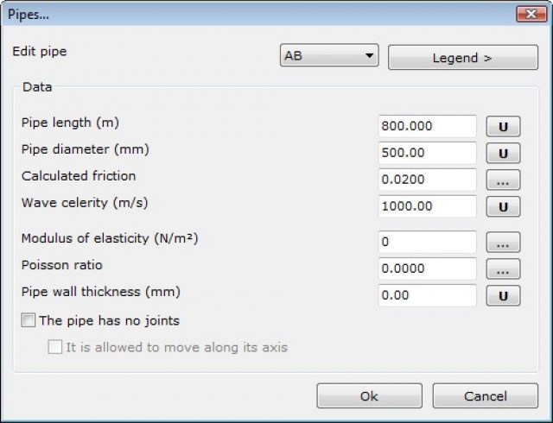The height and width of the screenshot is (423, 553).
Task: Click the Pipe length value field
Action: 427,126
